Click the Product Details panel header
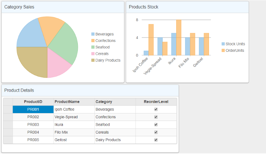This screenshot has width=266, height=154. [x=90, y=90]
